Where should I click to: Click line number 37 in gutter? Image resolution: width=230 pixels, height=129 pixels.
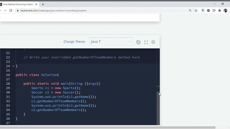(8, 123)
